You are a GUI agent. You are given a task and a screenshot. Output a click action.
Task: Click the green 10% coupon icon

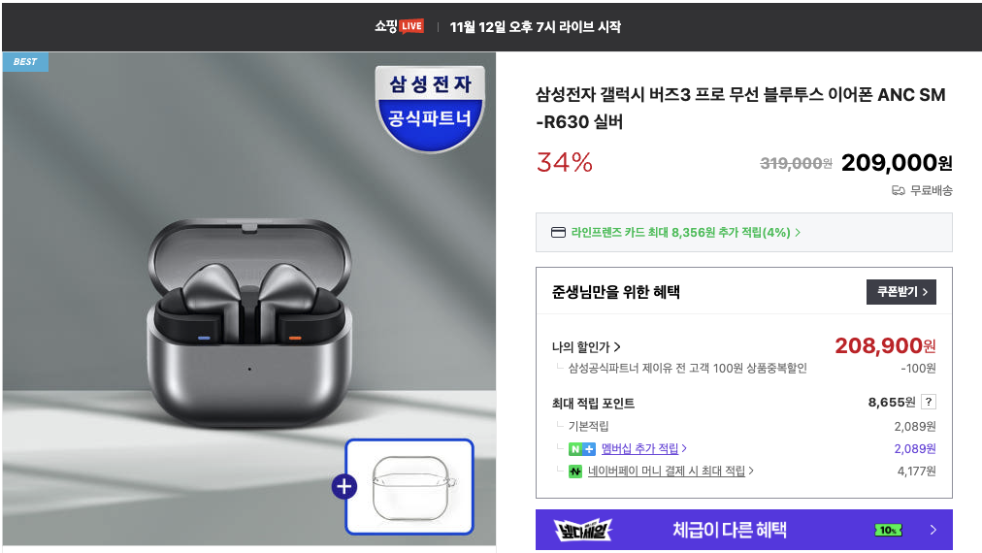tap(888, 530)
